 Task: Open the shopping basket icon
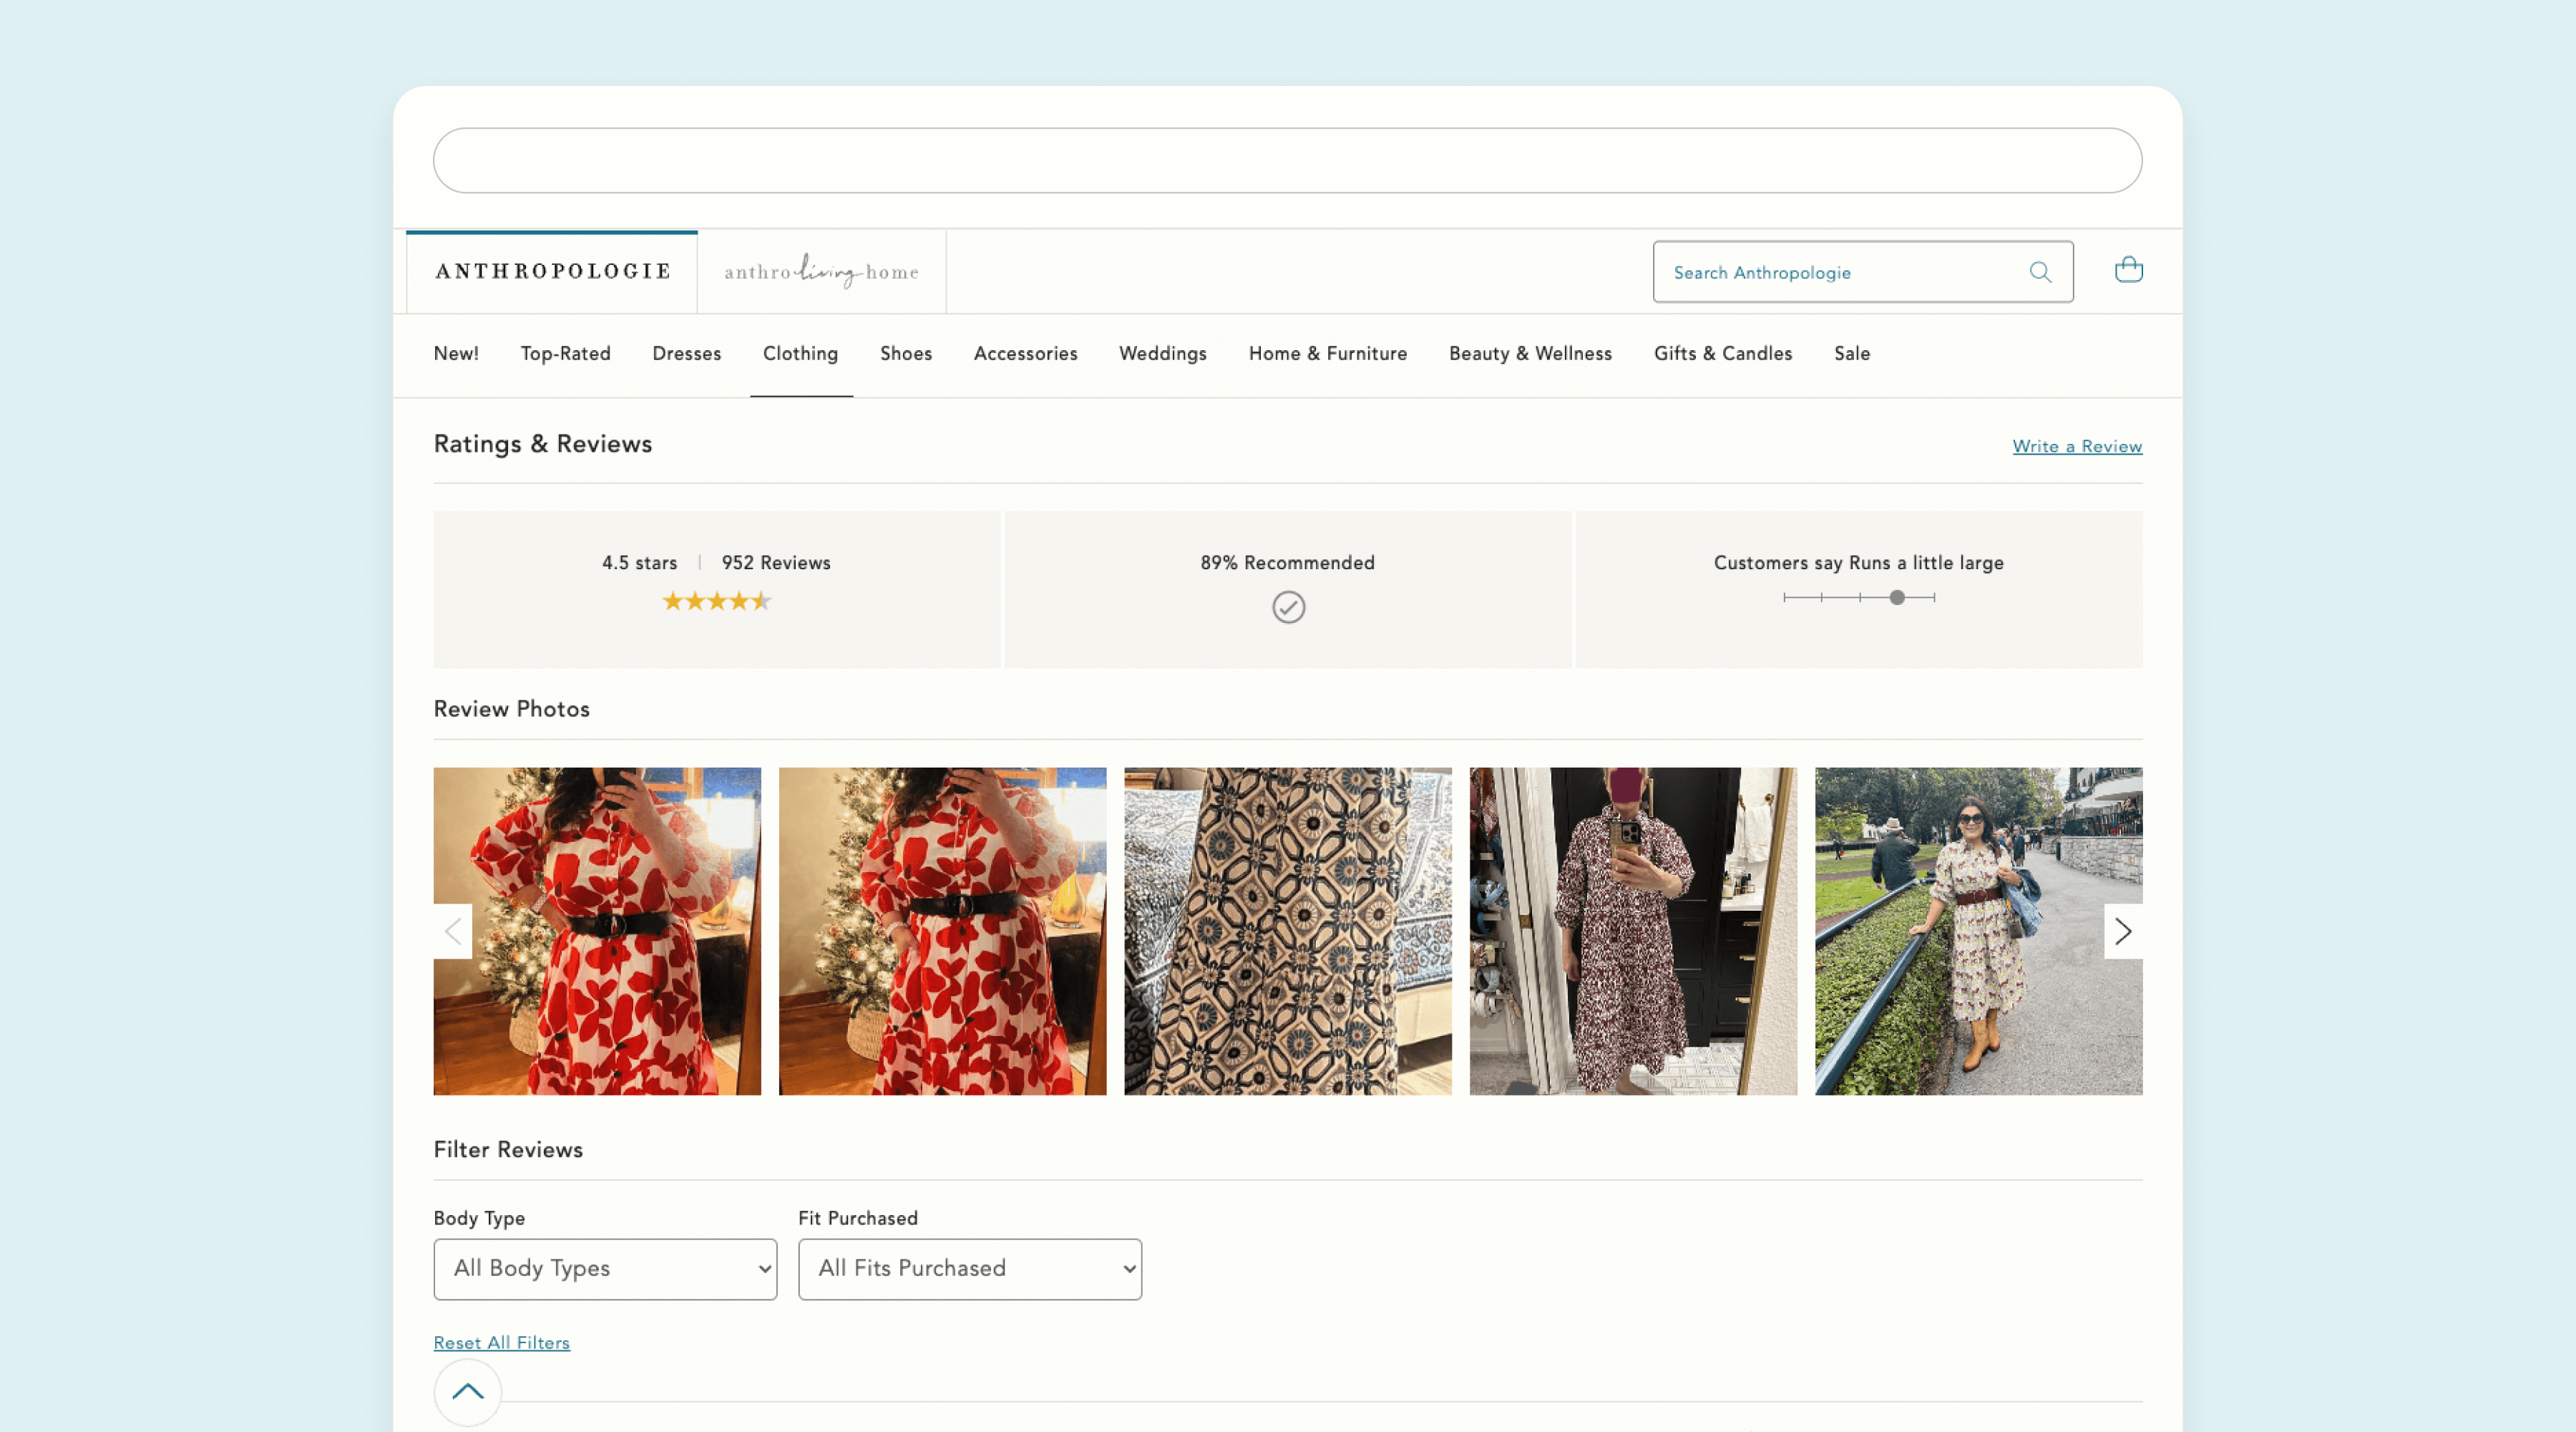click(2128, 269)
